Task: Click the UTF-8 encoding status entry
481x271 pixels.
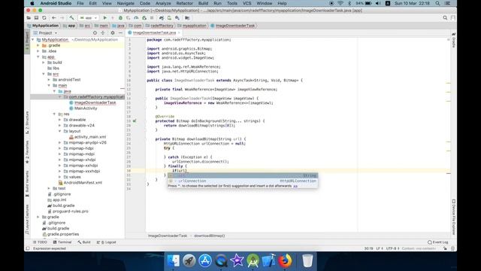Action: [x=392, y=248]
